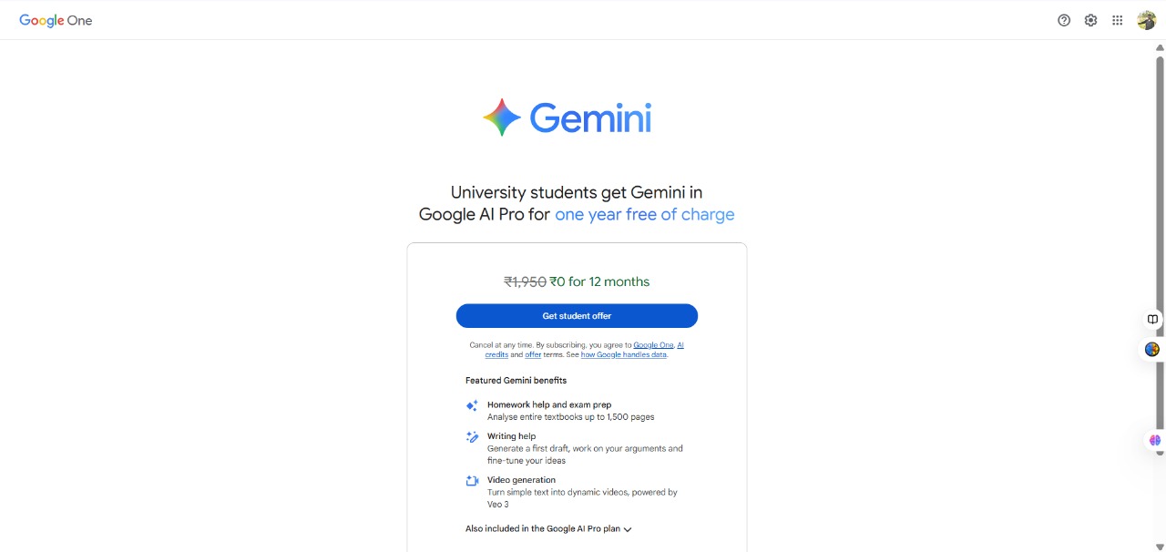Click the scrollbar down arrow
Screen dimensions: 1166x552
[x=1160, y=547]
